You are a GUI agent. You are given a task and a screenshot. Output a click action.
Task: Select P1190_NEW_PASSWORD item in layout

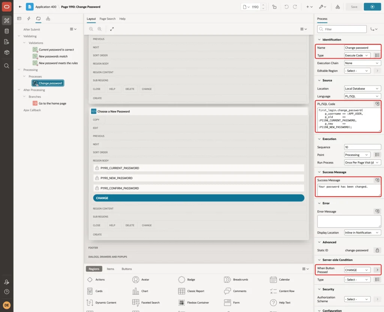coord(199,178)
